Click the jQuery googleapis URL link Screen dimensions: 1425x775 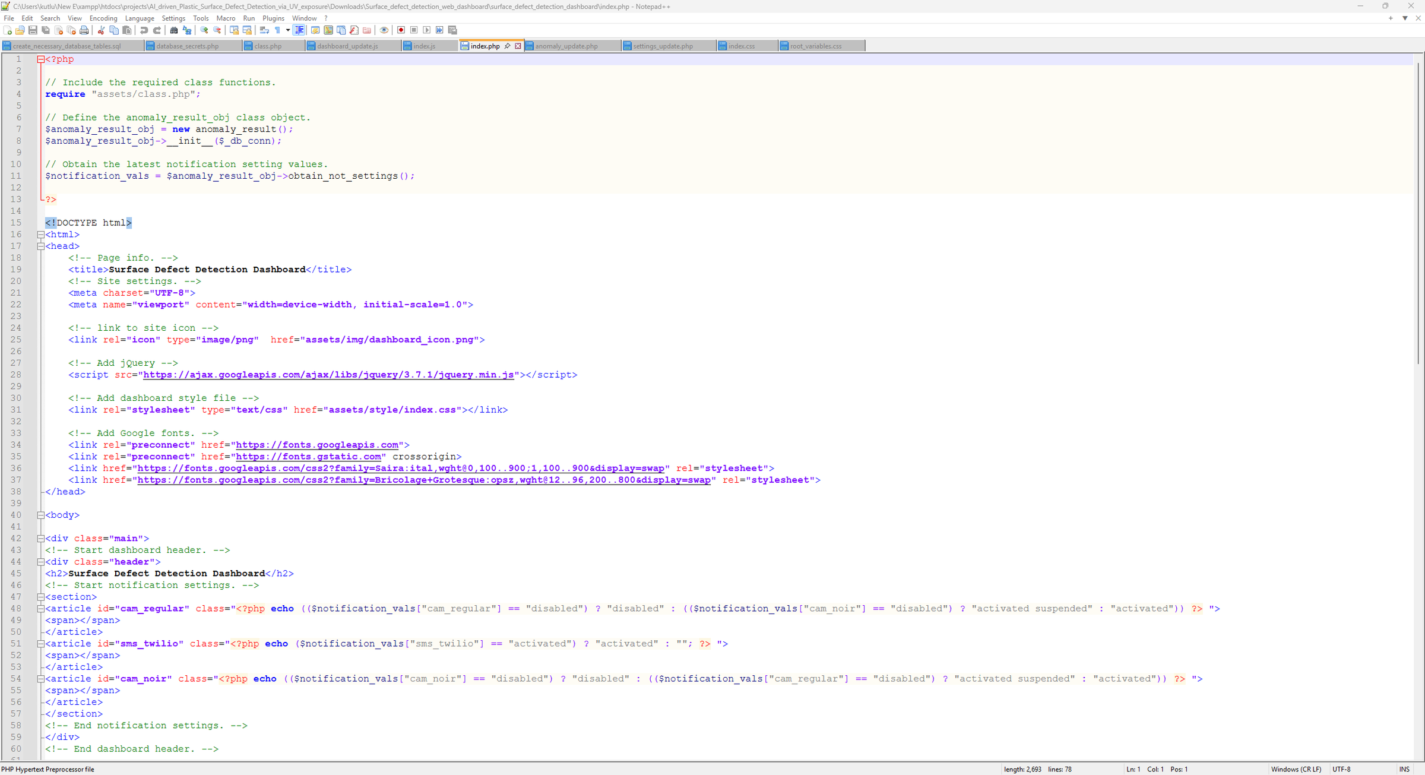[328, 375]
